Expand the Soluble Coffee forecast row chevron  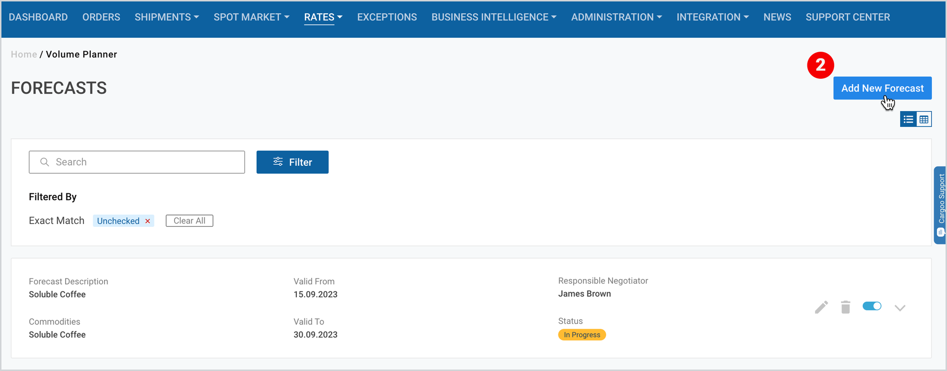click(x=900, y=308)
